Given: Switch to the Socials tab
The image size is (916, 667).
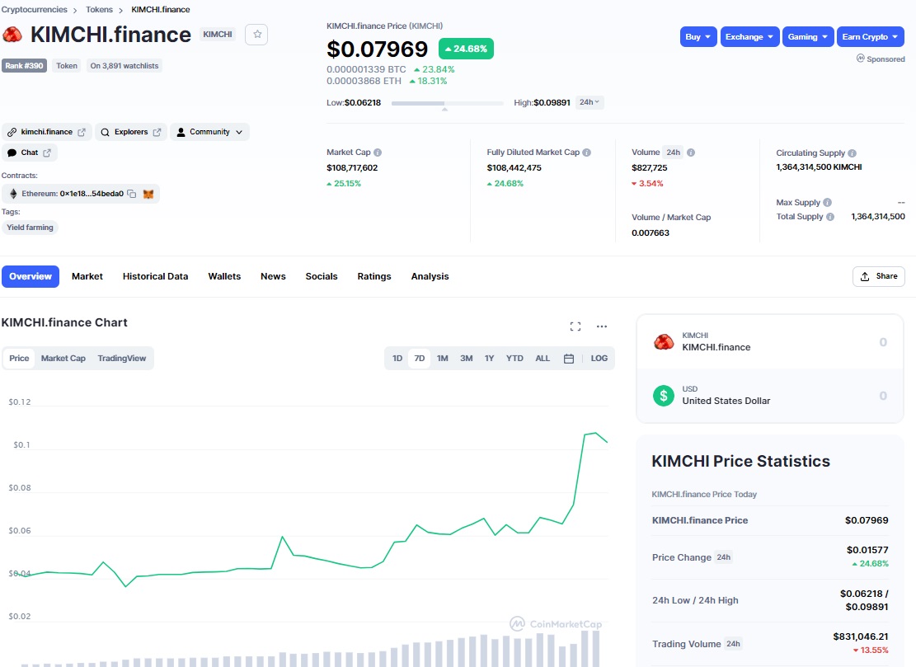Looking at the screenshot, I should pyautogui.click(x=322, y=276).
